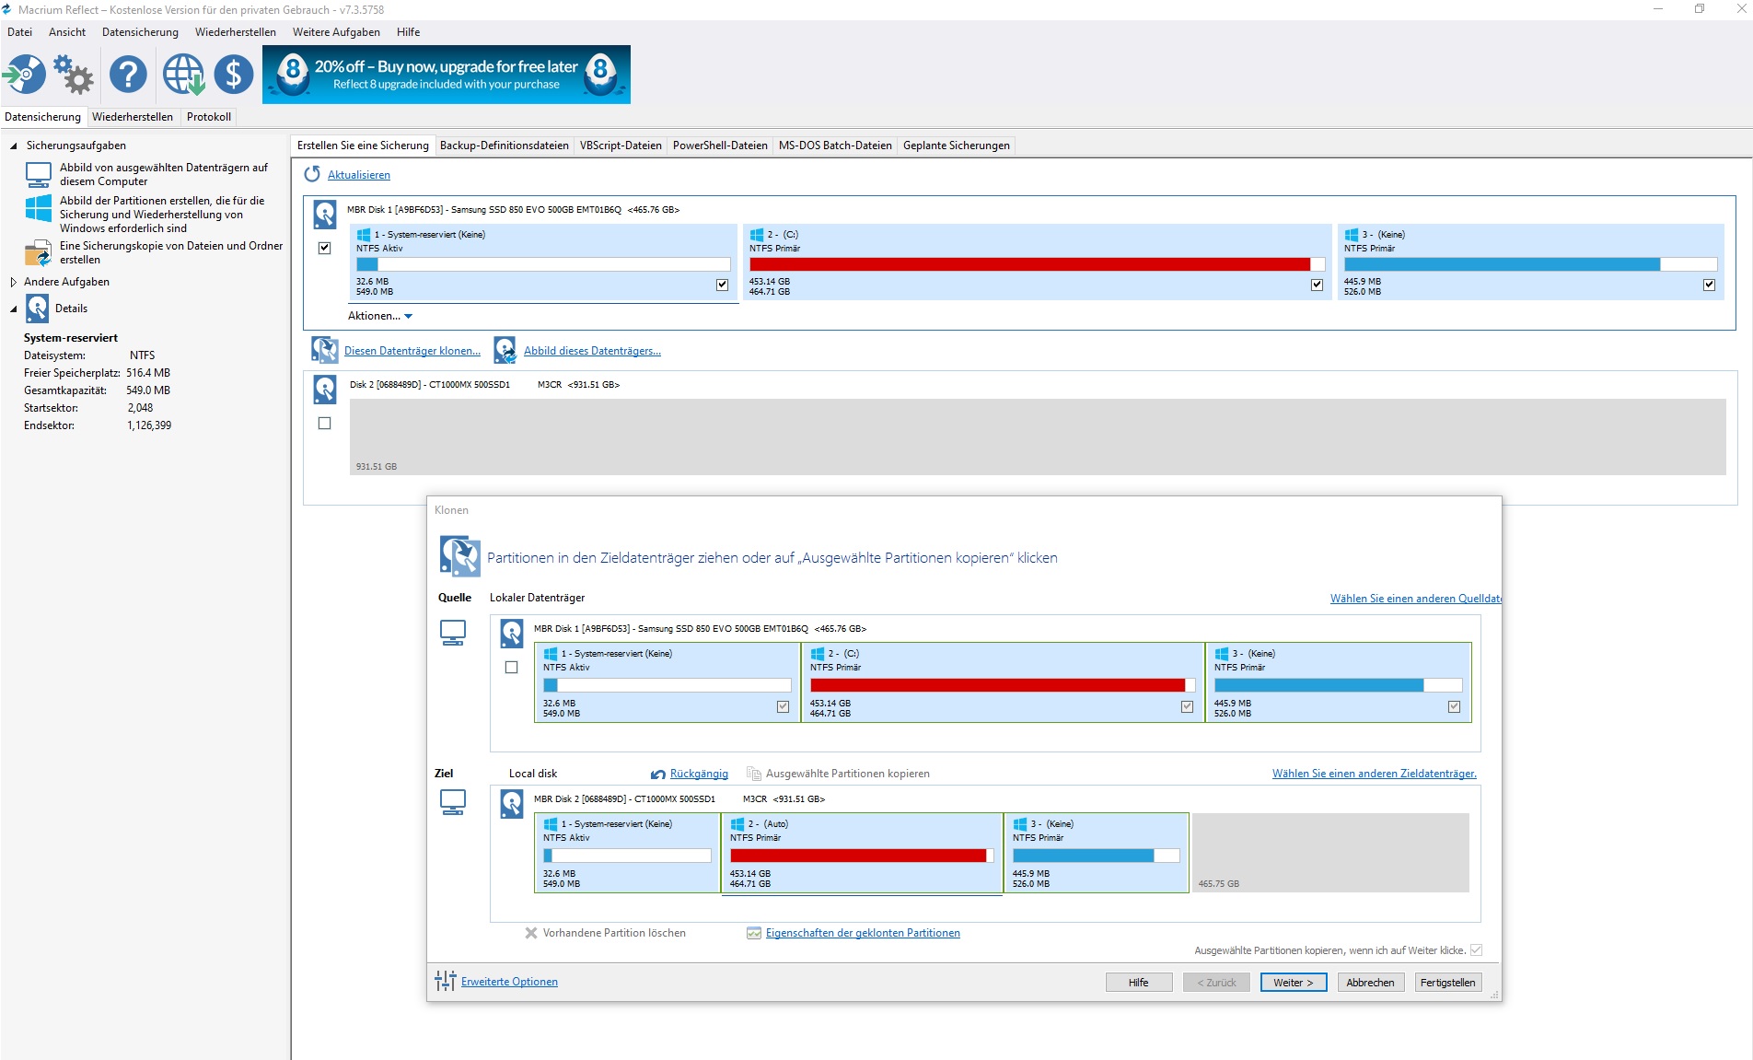Viewport: 1753px width, 1060px height.
Task: Expand the Andere Aufgaben section
Action: click(x=13, y=282)
